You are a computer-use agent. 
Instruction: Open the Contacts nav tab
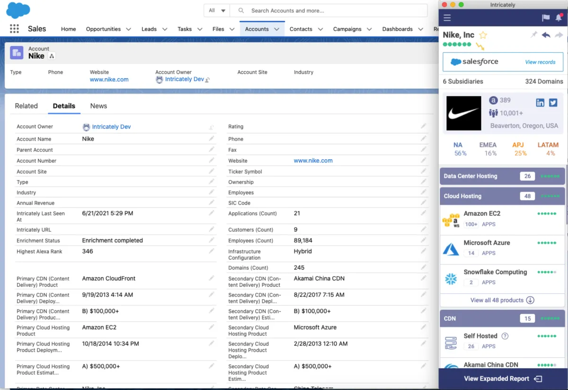point(301,29)
